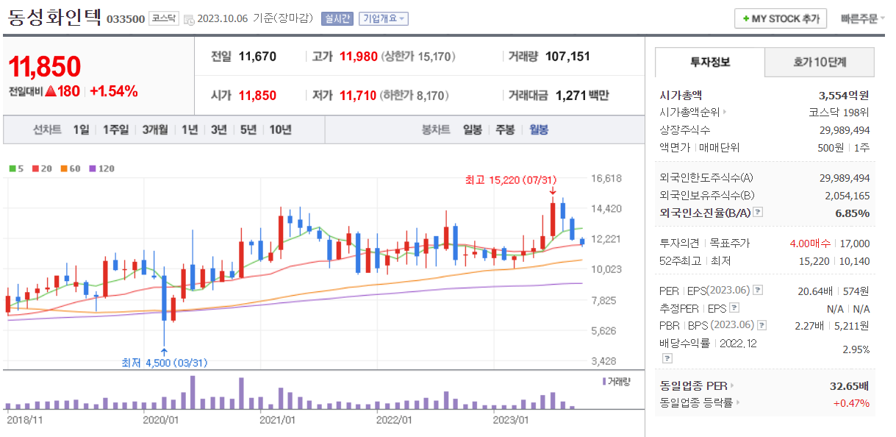This screenshot has width=896, height=437.
Task: Select the 1주일 line chart period
Action: [x=116, y=130]
